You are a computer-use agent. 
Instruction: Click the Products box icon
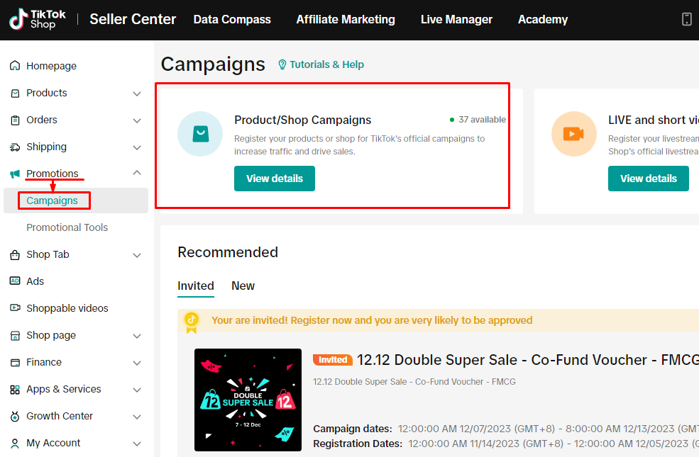[15, 93]
